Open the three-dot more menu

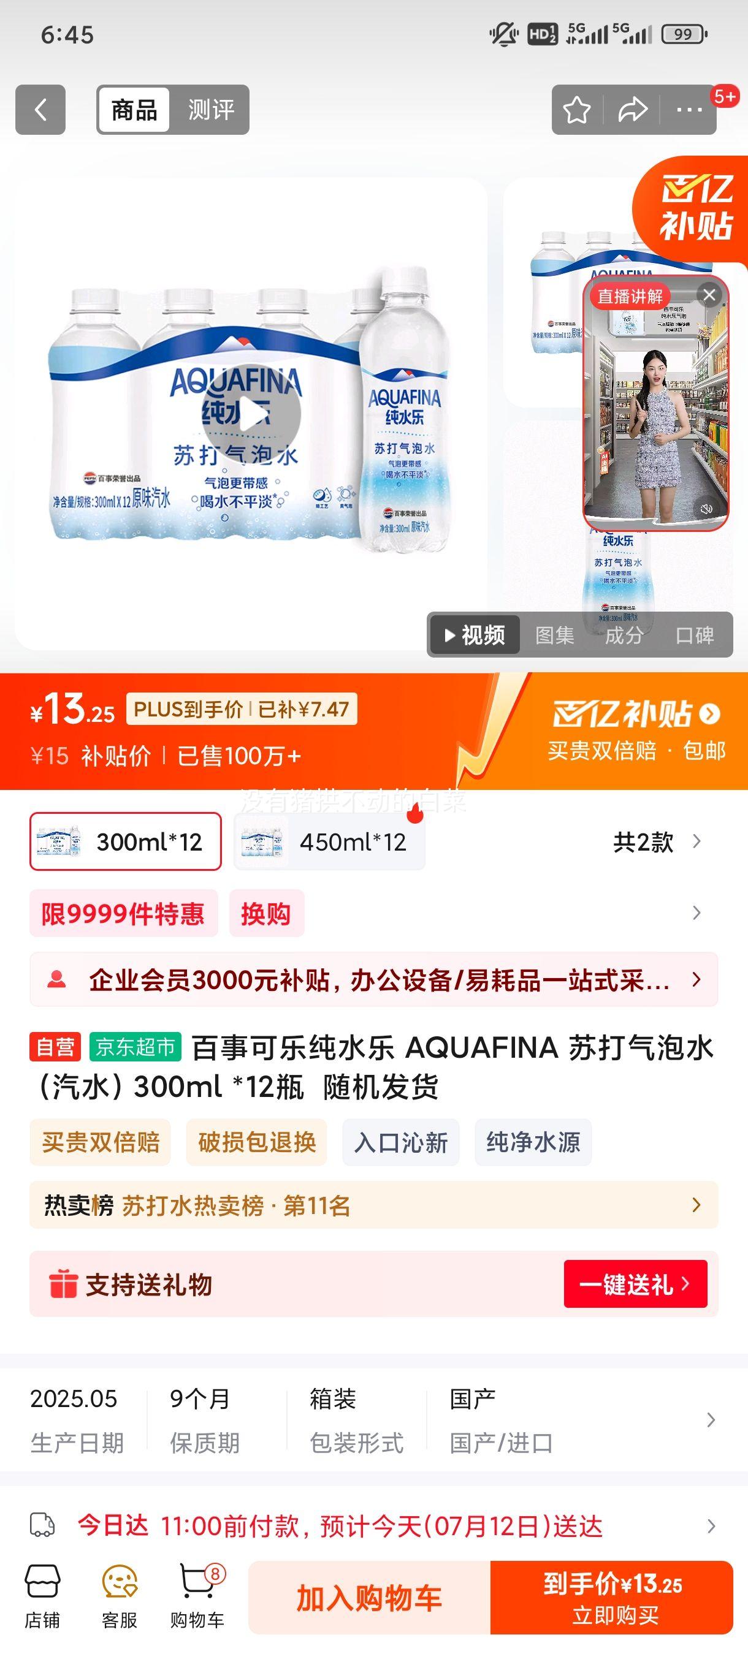(689, 110)
